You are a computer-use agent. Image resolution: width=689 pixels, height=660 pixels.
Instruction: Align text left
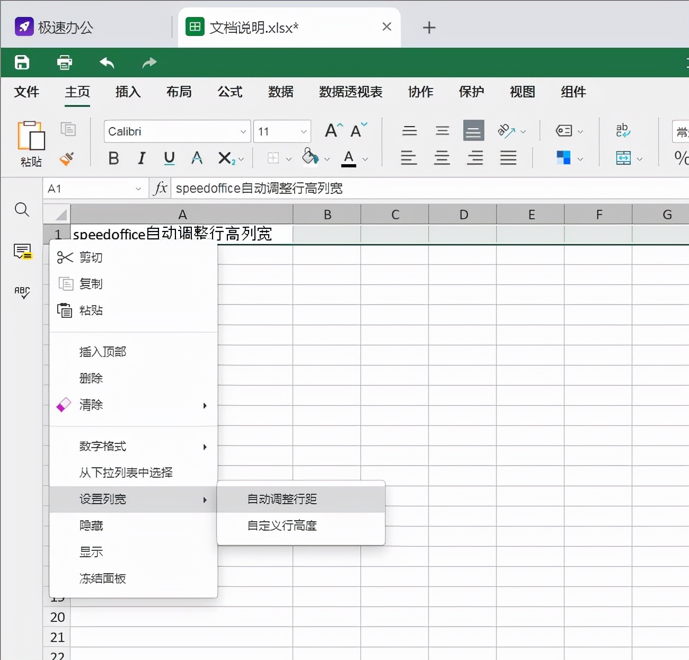pos(409,158)
